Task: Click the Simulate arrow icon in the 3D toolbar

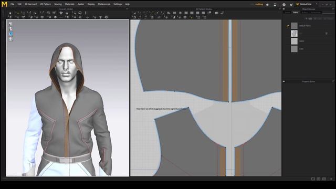Action: (x=10, y=13)
